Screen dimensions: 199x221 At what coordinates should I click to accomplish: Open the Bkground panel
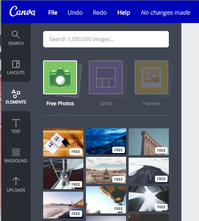point(16,155)
